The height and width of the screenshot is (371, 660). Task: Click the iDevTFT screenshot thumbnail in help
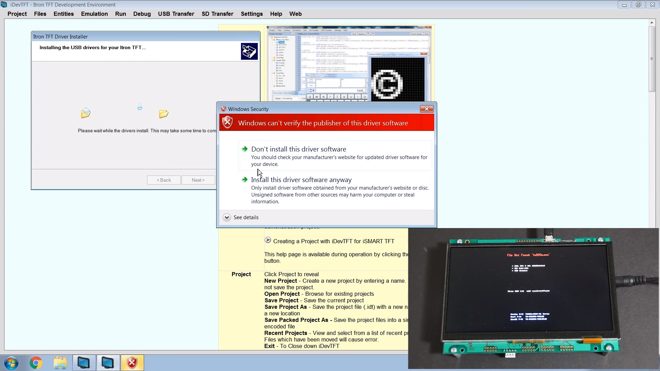(349, 64)
